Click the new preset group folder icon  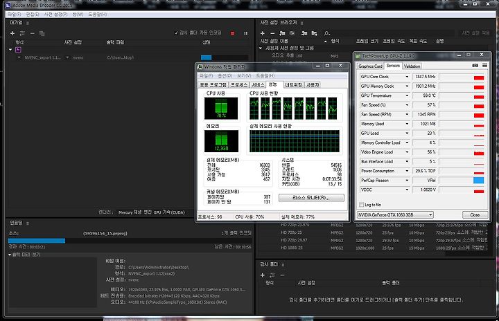tap(282, 33)
